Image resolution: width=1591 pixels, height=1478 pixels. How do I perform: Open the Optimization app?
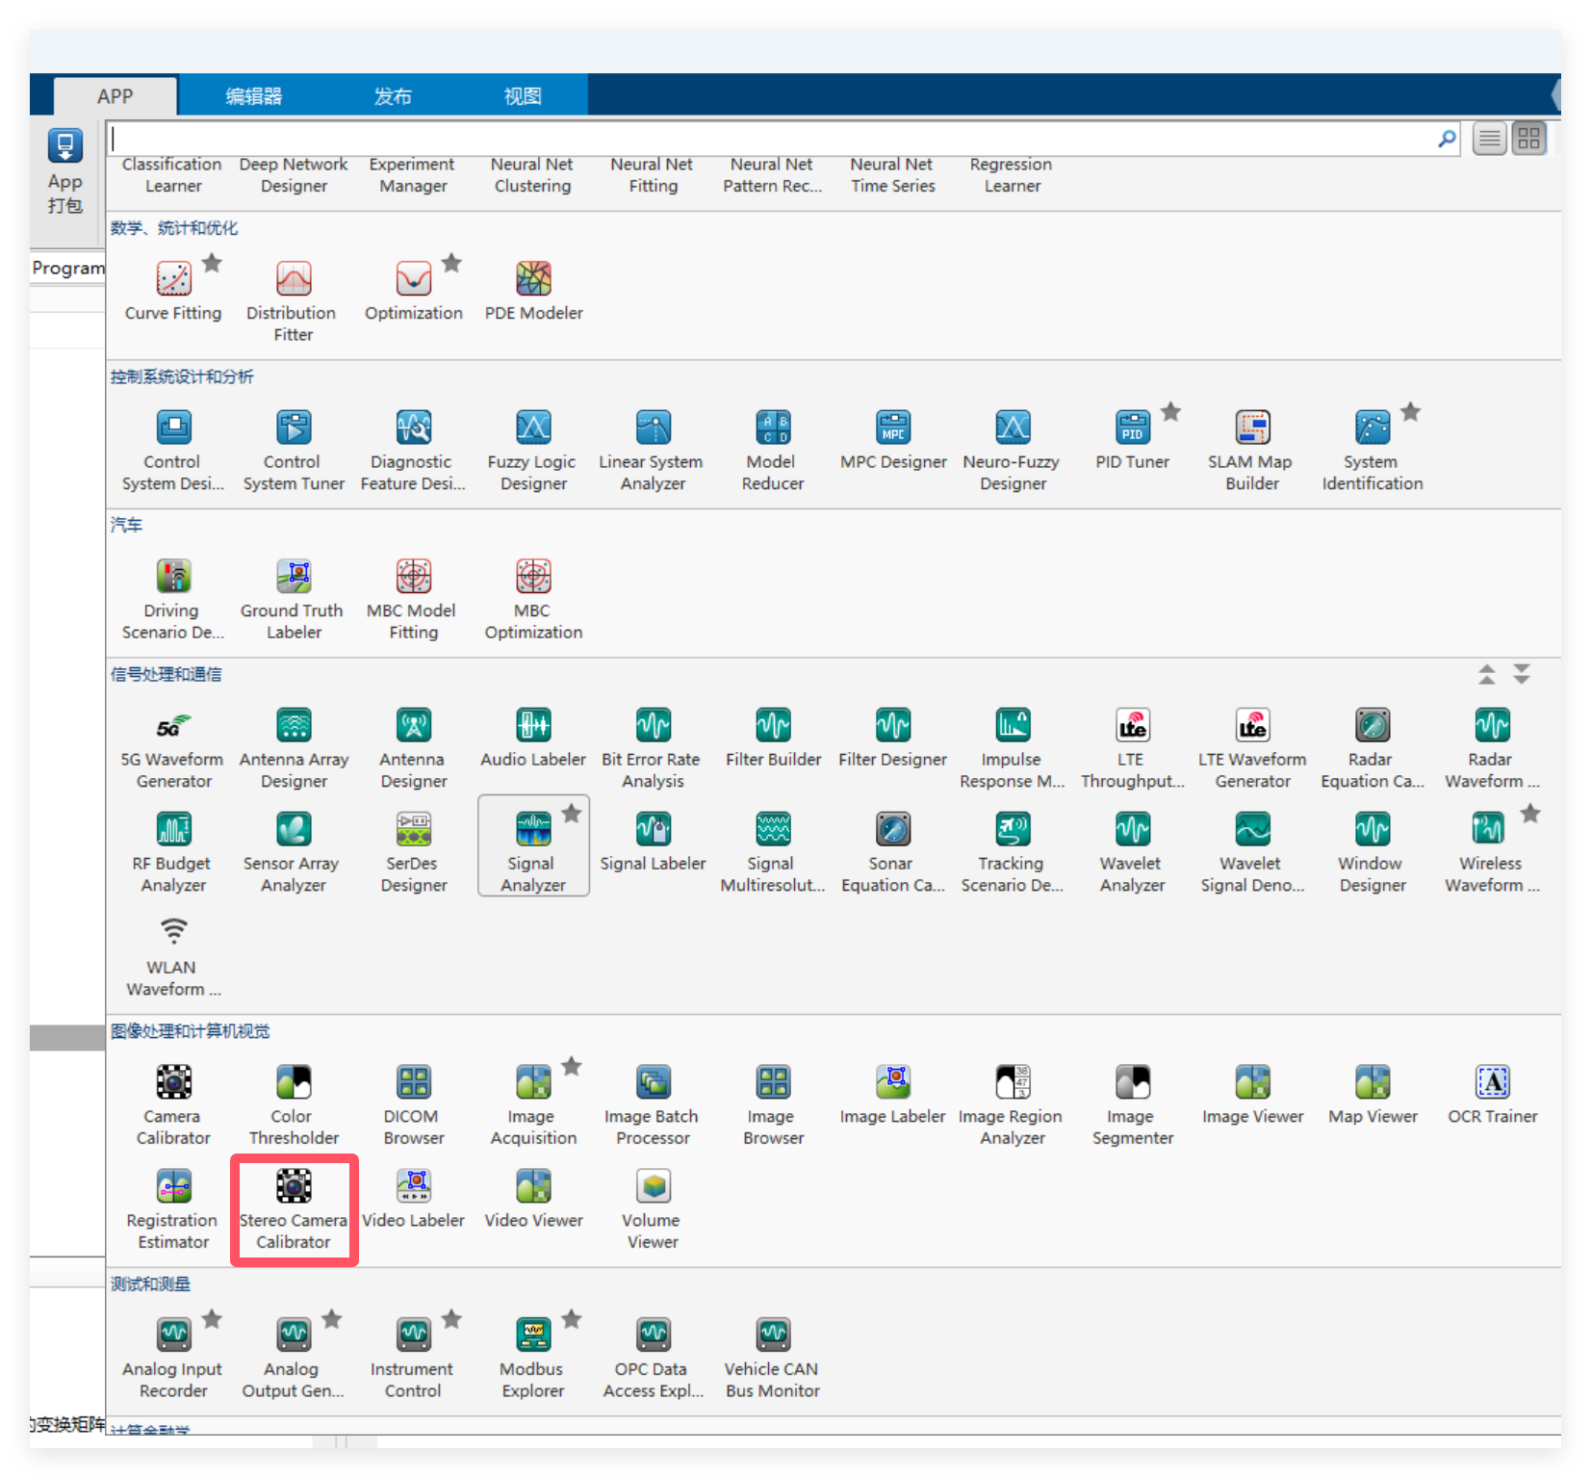tap(414, 289)
